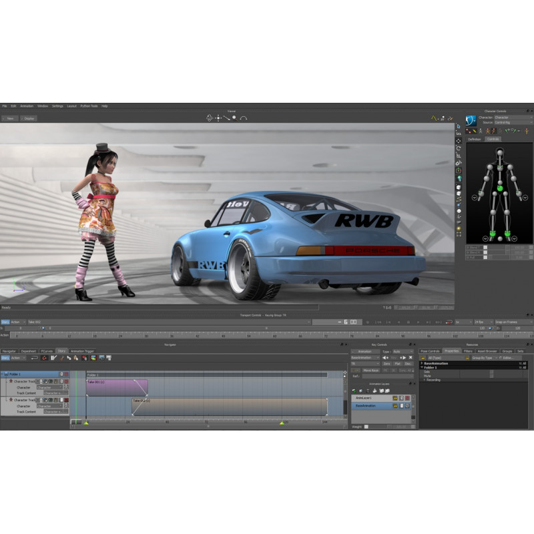Select the Translate tool in viewer toolbar
The image size is (534, 534).
coord(459,141)
